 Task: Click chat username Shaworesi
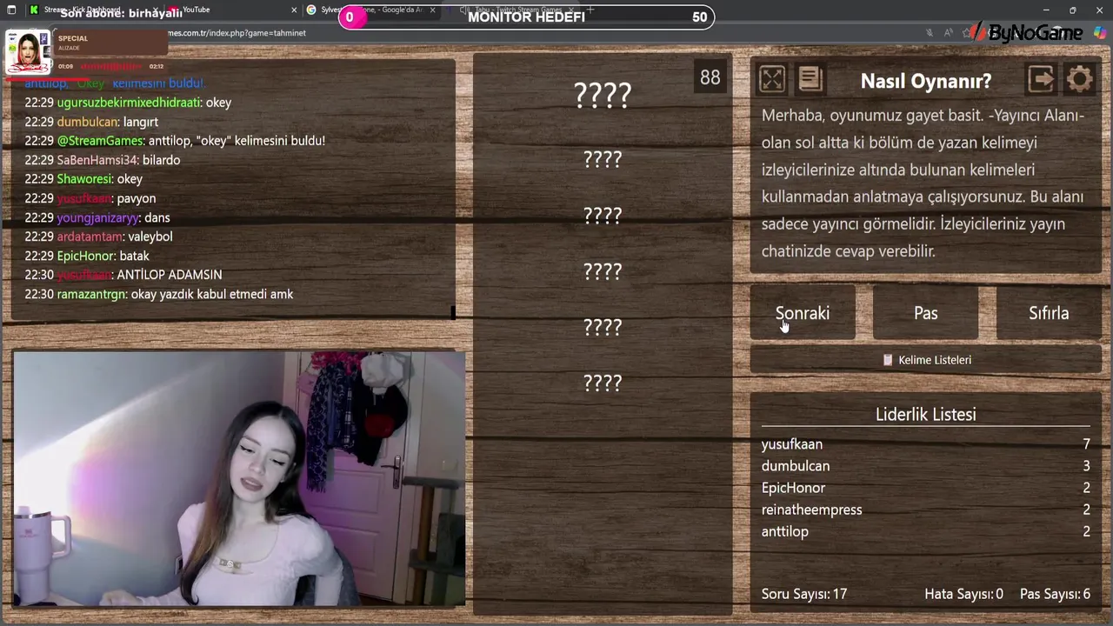click(84, 179)
